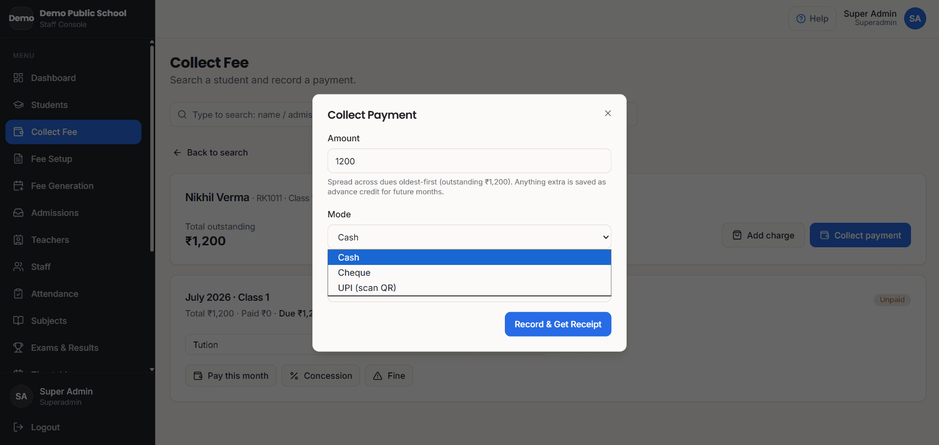This screenshot has height=445, width=939.
Task: Click the Help button
Action: [x=812, y=19]
